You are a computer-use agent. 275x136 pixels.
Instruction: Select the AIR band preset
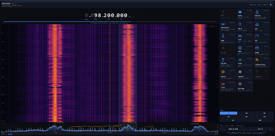(x=247, y=113)
